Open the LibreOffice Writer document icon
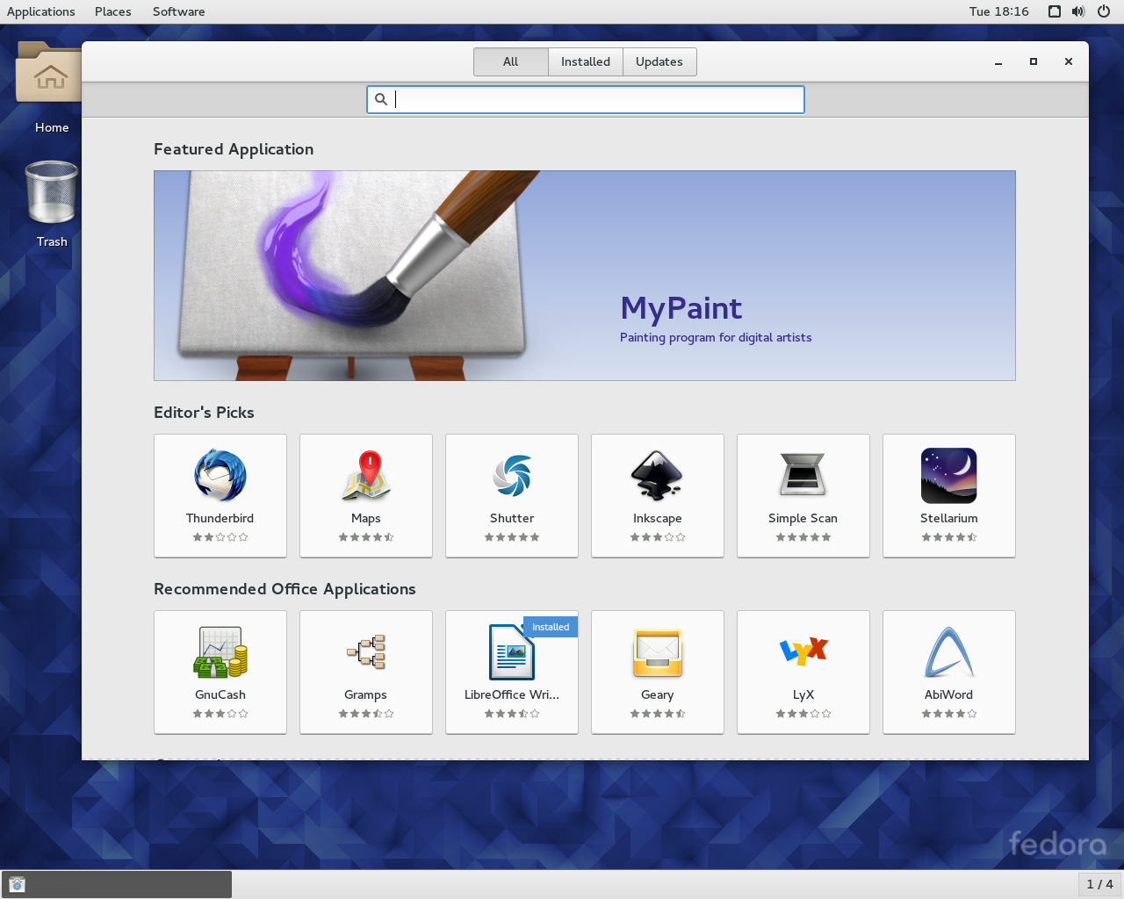The height and width of the screenshot is (899, 1124). pos(512,652)
